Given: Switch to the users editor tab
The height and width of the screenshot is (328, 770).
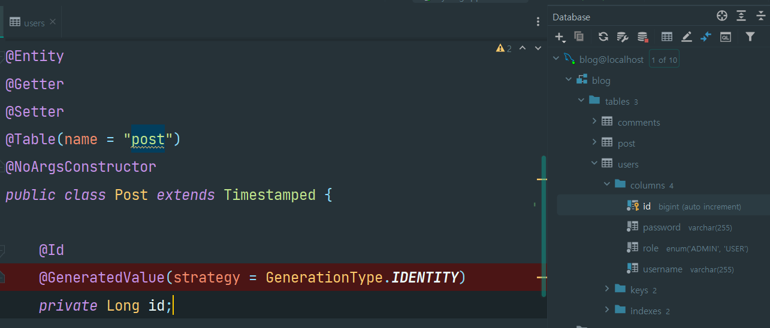Looking at the screenshot, I should point(33,23).
